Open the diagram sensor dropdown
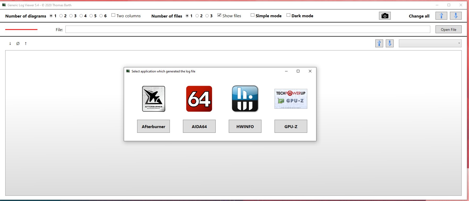 point(430,43)
